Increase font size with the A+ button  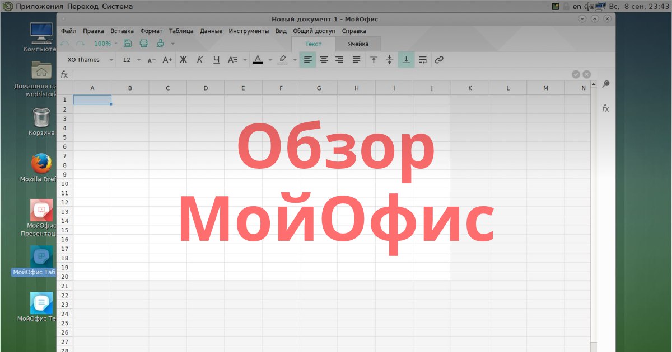(167, 60)
